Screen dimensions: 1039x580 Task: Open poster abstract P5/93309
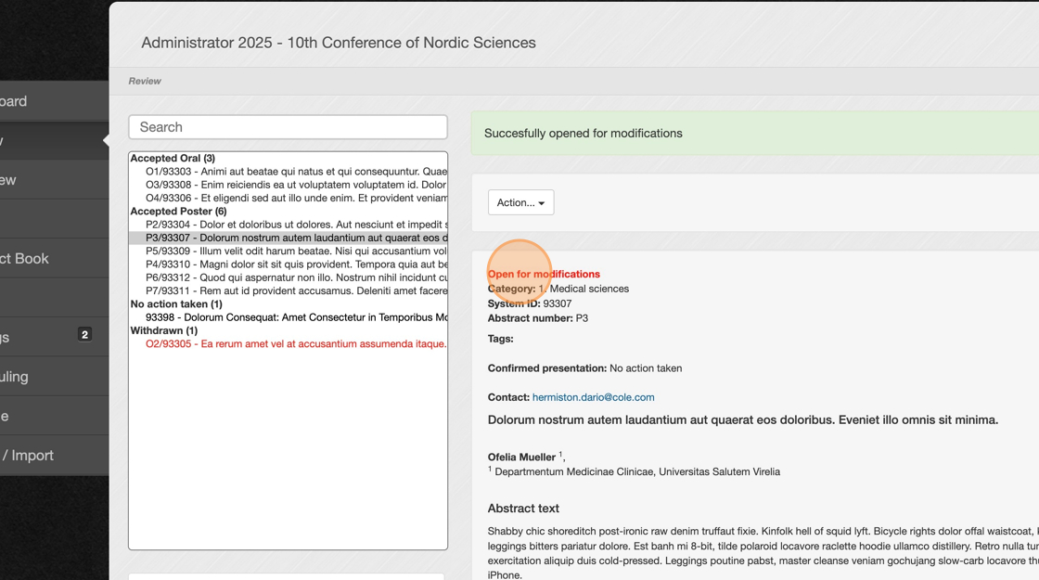pyautogui.click(x=295, y=251)
